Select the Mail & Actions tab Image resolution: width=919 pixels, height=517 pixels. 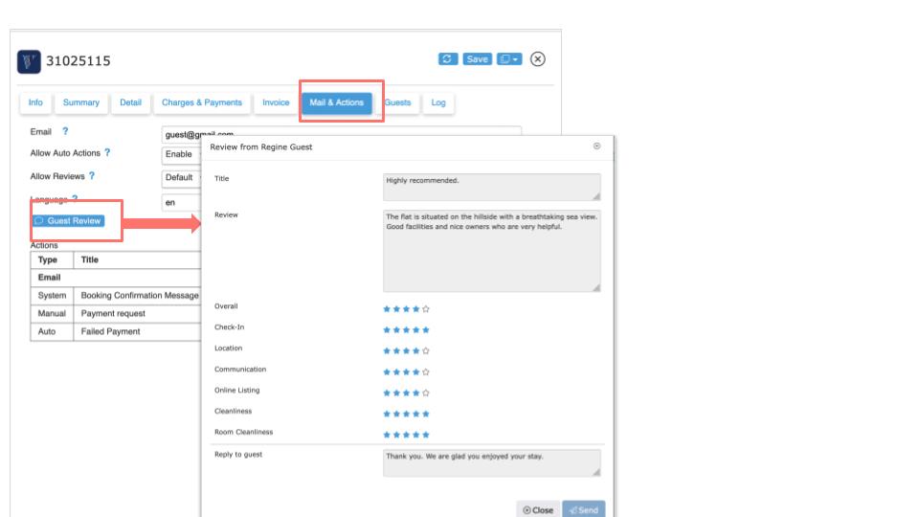(x=337, y=102)
